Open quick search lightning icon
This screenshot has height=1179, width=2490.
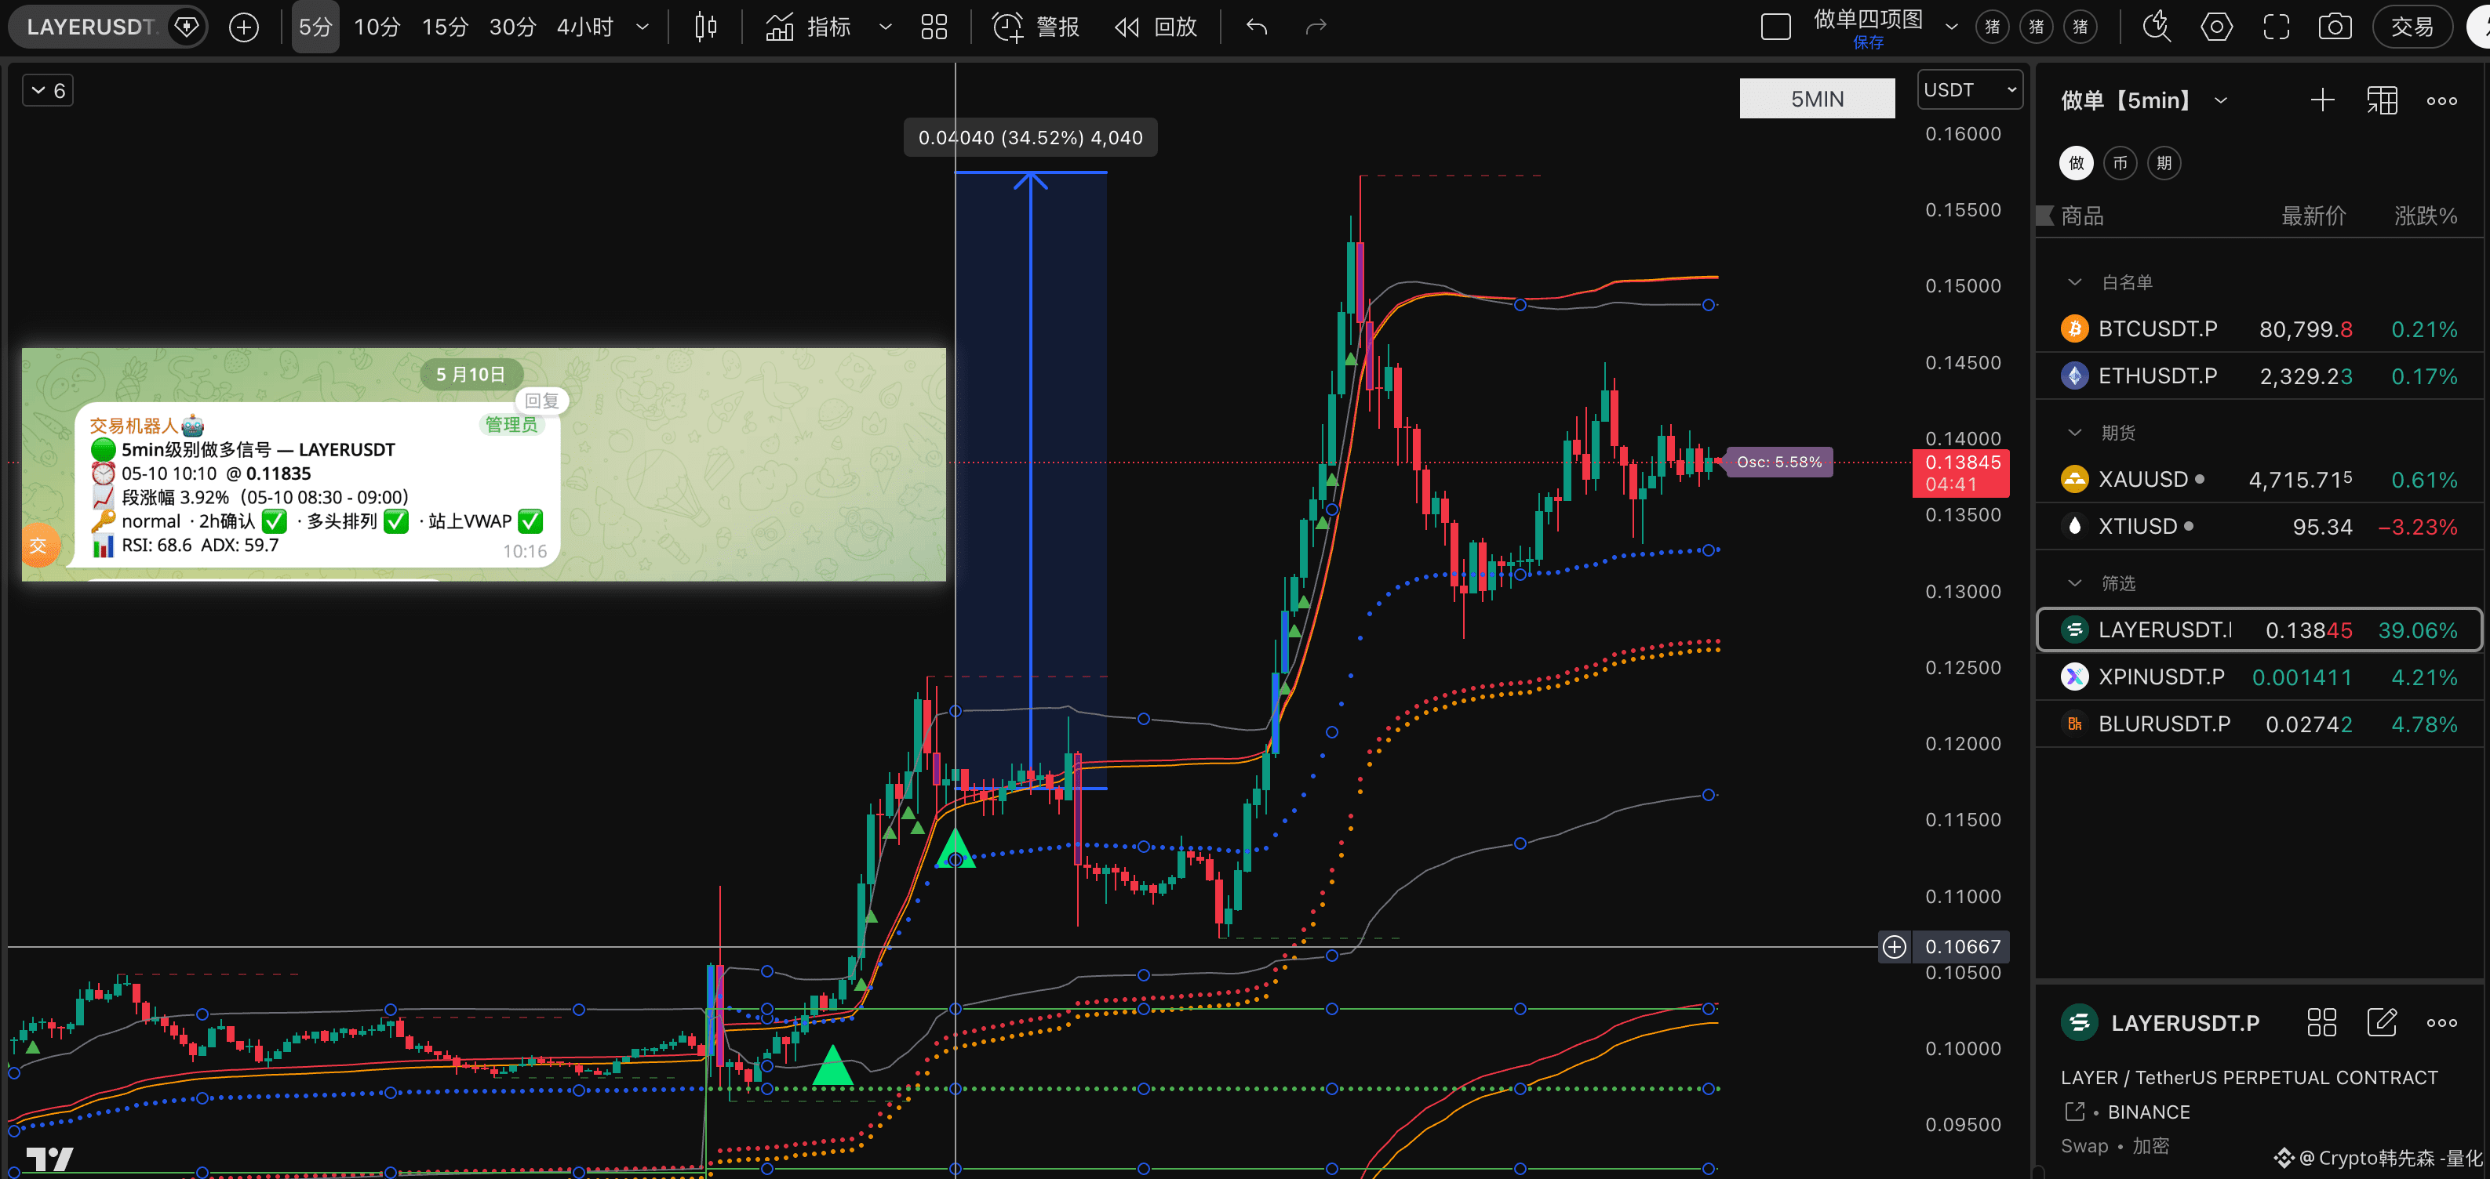coord(2156,27)
